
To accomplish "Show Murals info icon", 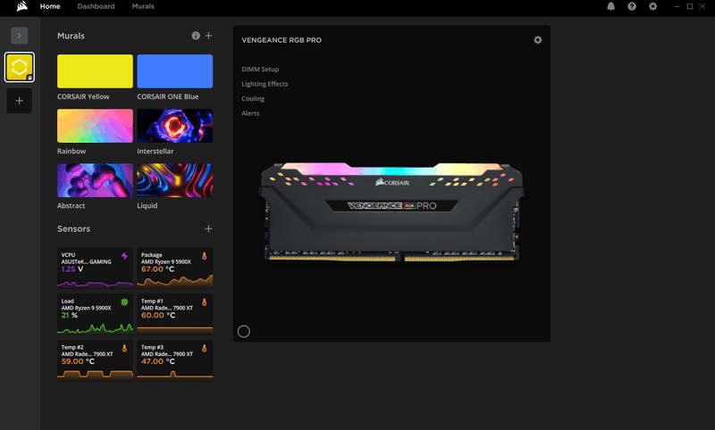I will 196,36.
